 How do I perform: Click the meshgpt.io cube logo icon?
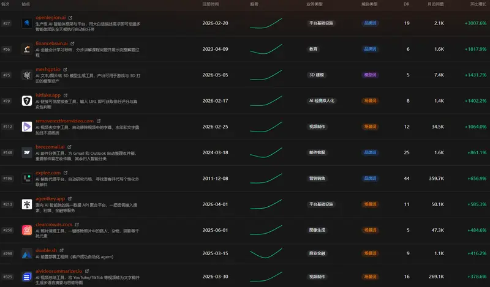[x=27, y=75]
